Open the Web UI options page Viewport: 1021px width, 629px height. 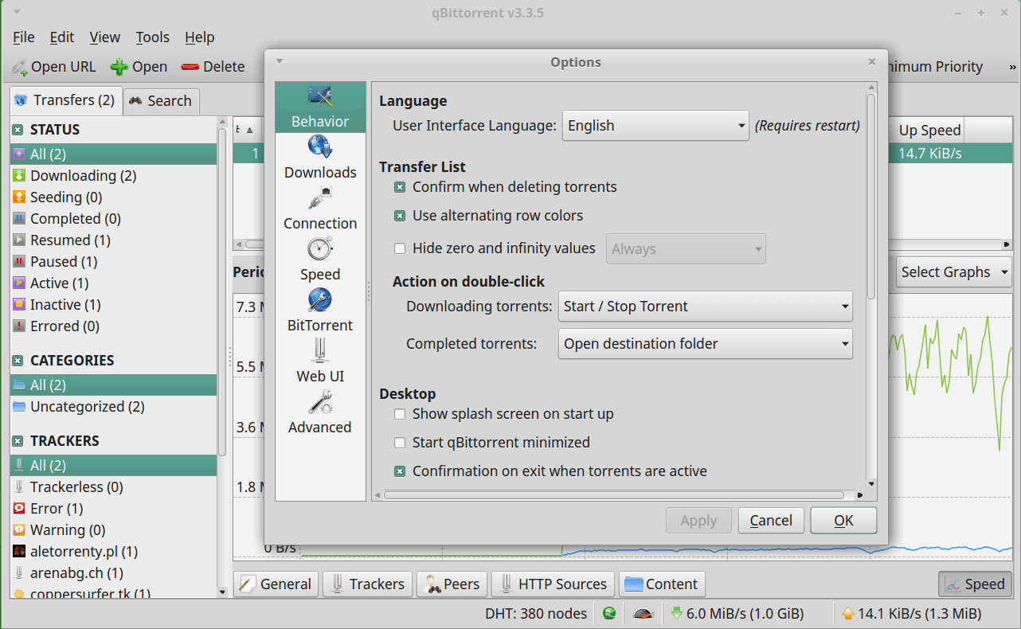pos(320,362)
